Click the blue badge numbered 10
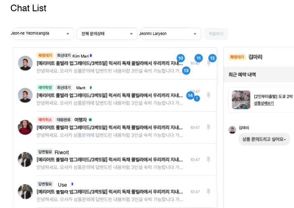The width and height of the screenshot is (294, 208). (x=180, y=58)
